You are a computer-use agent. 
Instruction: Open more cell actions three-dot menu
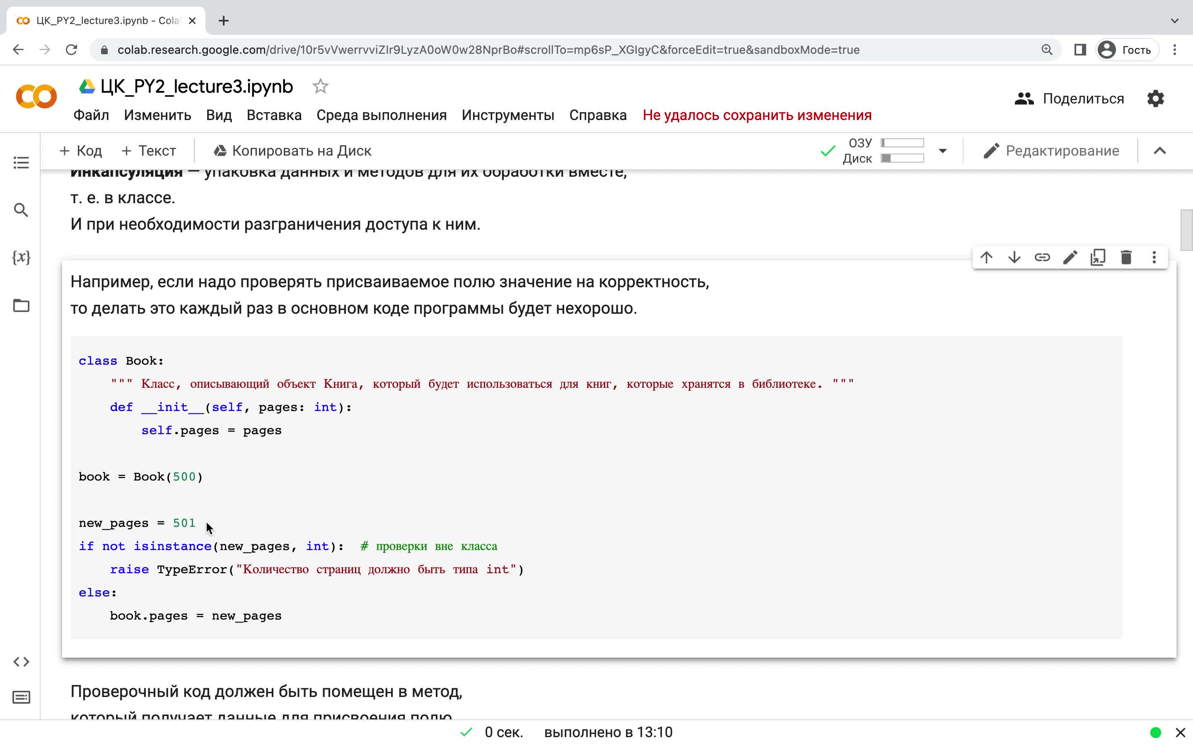click(x=1154, y=257)
